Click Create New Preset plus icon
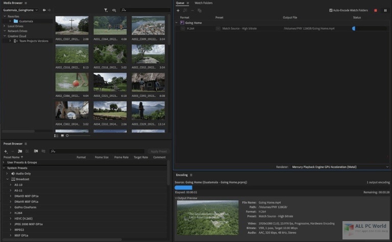Image resolution: width=392 pixels, height=242 pixels. tap(6, 151)
